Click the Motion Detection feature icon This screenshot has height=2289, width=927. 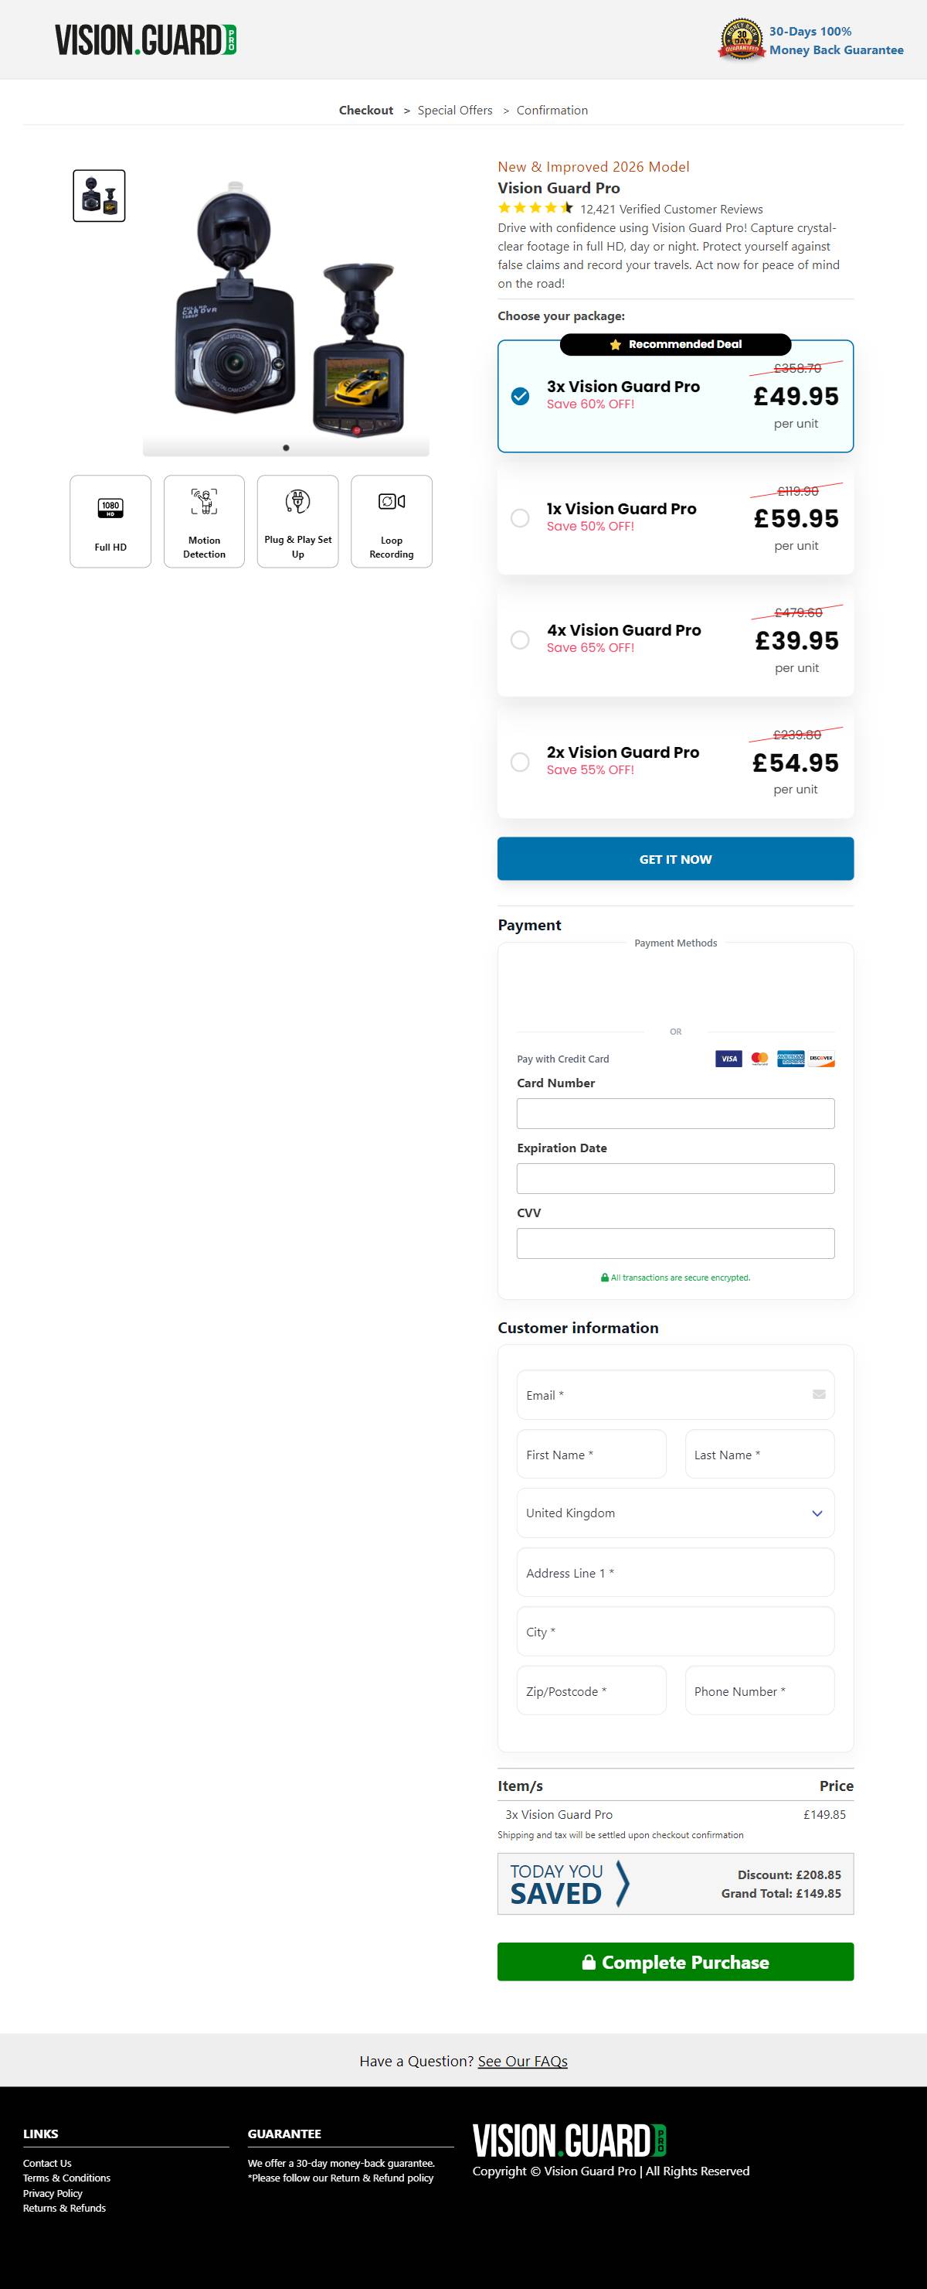pos(204,502)
